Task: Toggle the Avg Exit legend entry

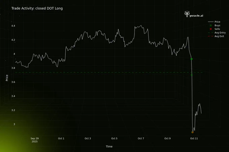Action: pos(216,36)
